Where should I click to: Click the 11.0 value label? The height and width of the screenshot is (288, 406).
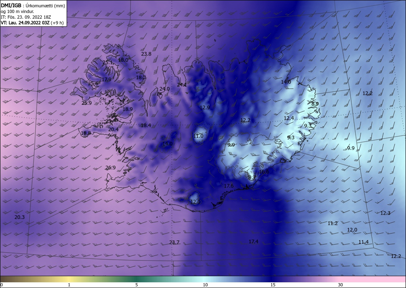[199, 136]
